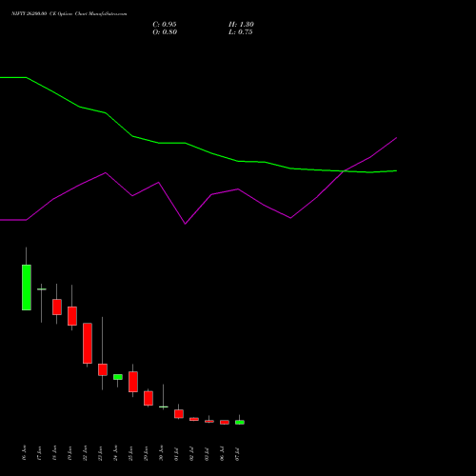The image size is (476, 476).
Task: Click the small green candlestick for 24 Jun
Action: coord(118,377)
